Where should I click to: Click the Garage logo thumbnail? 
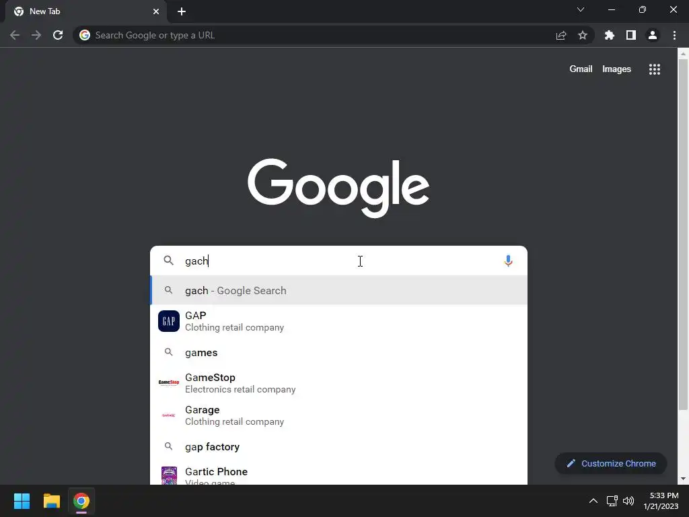click(x=169, y=415)
